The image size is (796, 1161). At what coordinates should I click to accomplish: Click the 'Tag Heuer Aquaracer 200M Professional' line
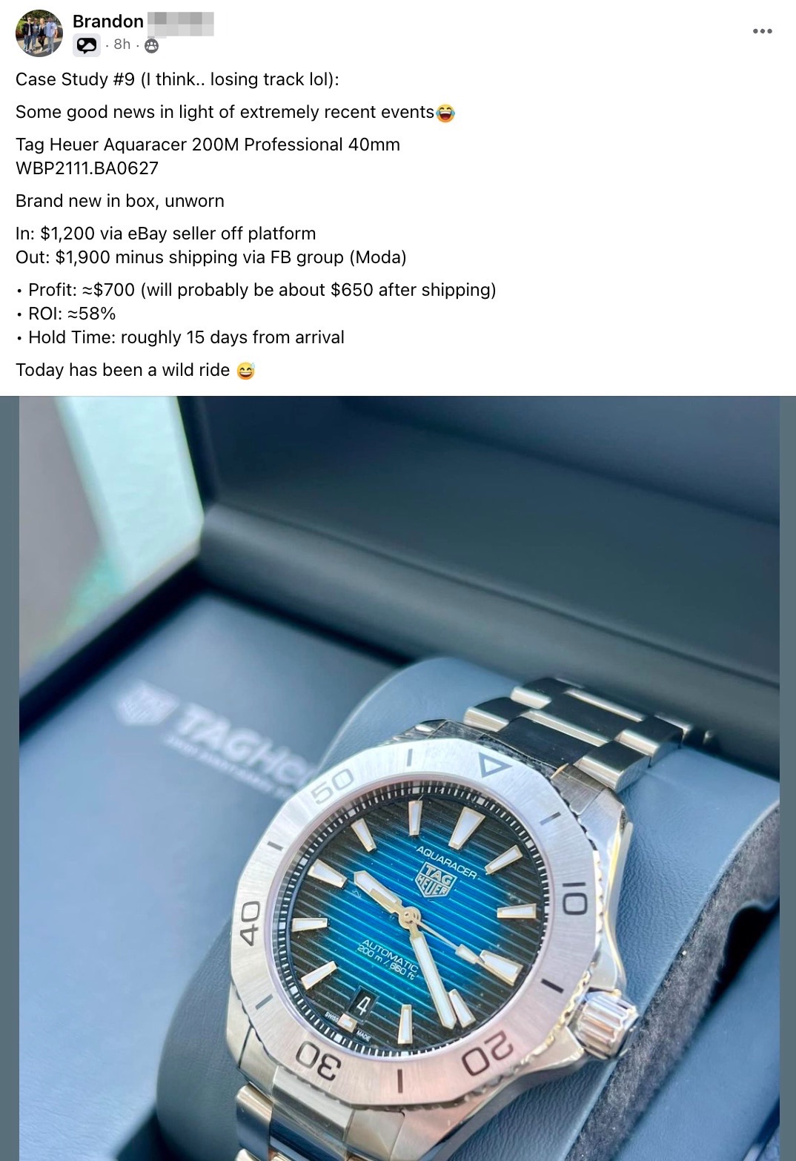[x=208, y=145]
